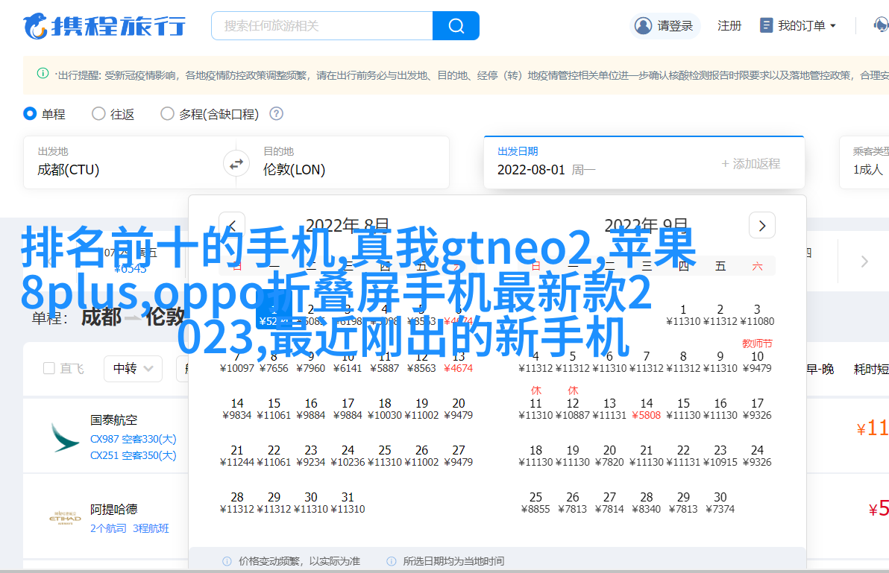Click the info icon in the 出行提醒 notice
The width and height of the screenshot is (889, 573).
(x=43, y=74)
